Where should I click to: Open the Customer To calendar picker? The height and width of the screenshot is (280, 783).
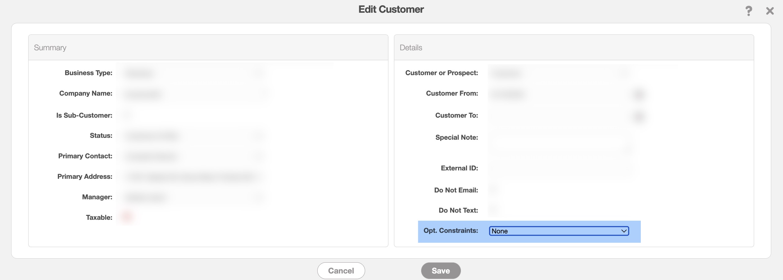pos(638,116)
